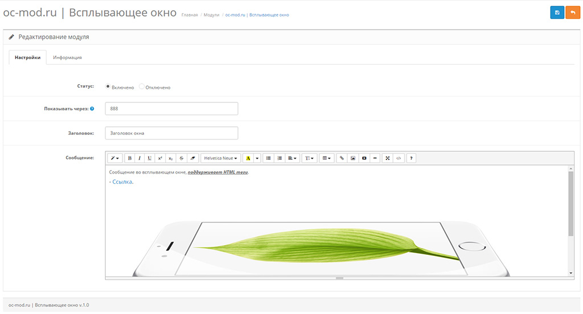Click the Заголовок input field
Screen dimensions: 583x314
coord(171,133)
